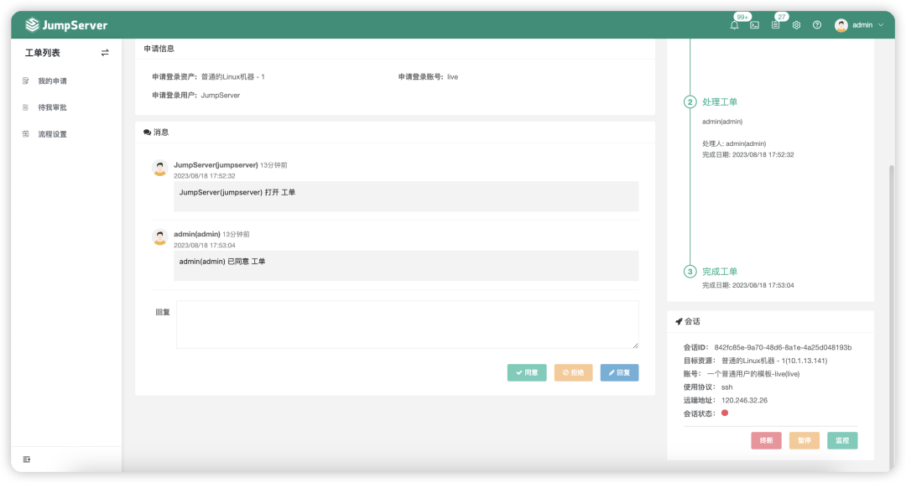The image size is (906, 483).
Task: Select asset value 普通的Linux机器 - 1
Action: point(233,77)
